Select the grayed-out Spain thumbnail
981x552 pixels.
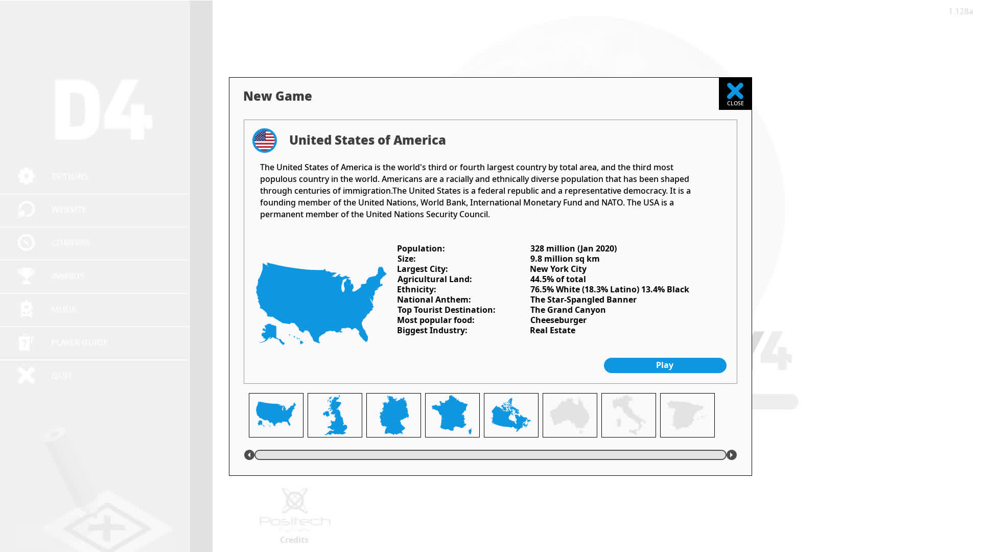point(687,415)
